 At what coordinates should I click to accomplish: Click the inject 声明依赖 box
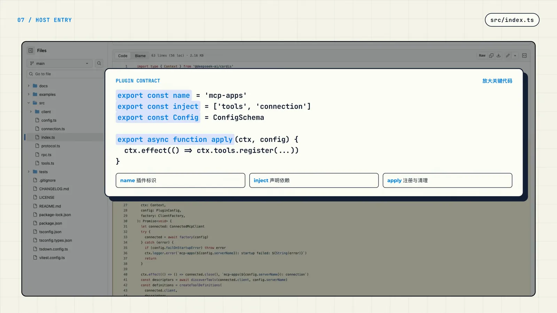(x=314, y=180)
